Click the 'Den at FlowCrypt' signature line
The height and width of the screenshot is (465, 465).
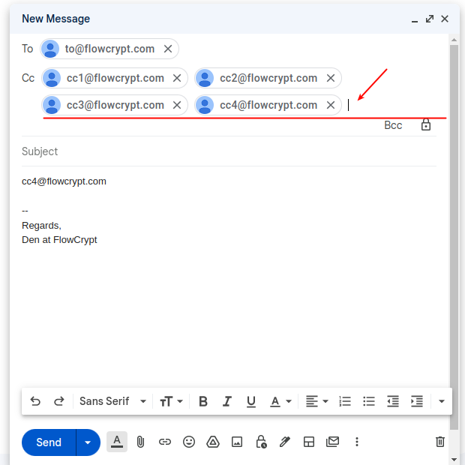coord(59,239)
